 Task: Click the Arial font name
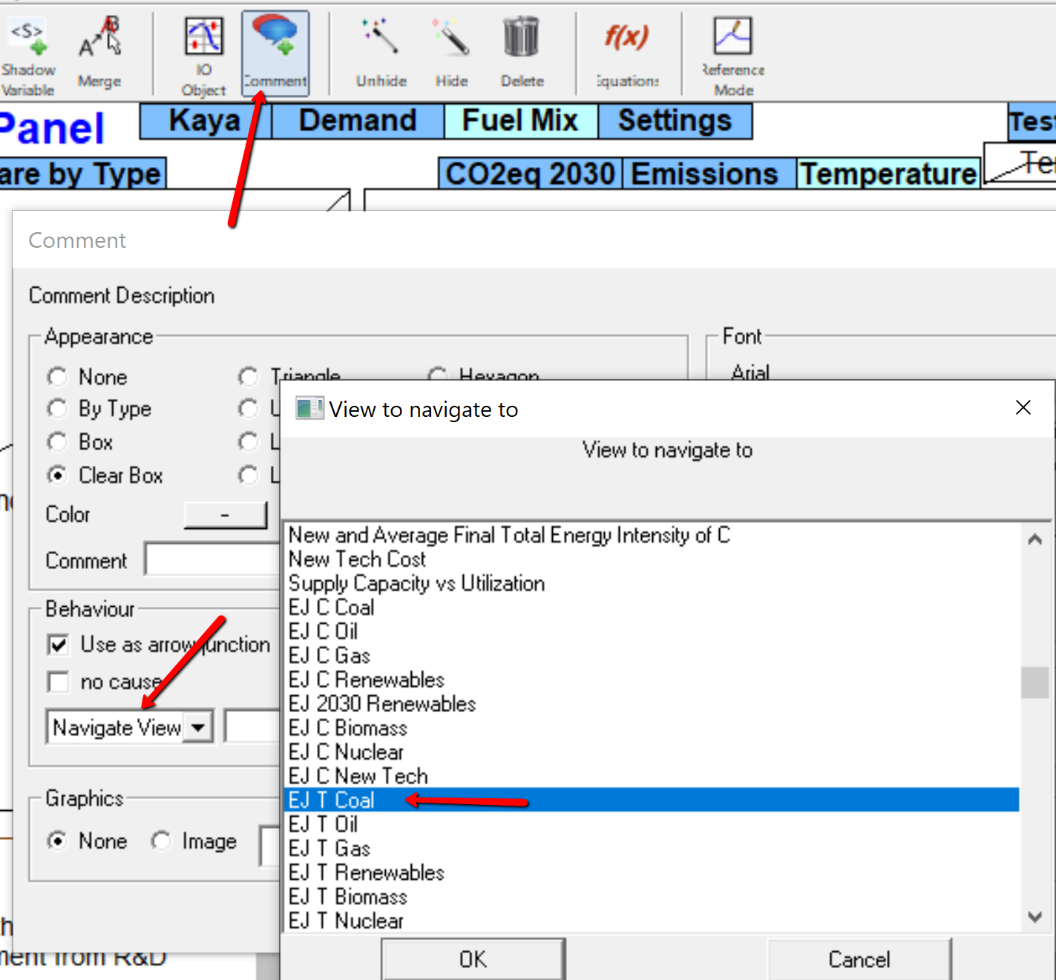pos(750,372)
